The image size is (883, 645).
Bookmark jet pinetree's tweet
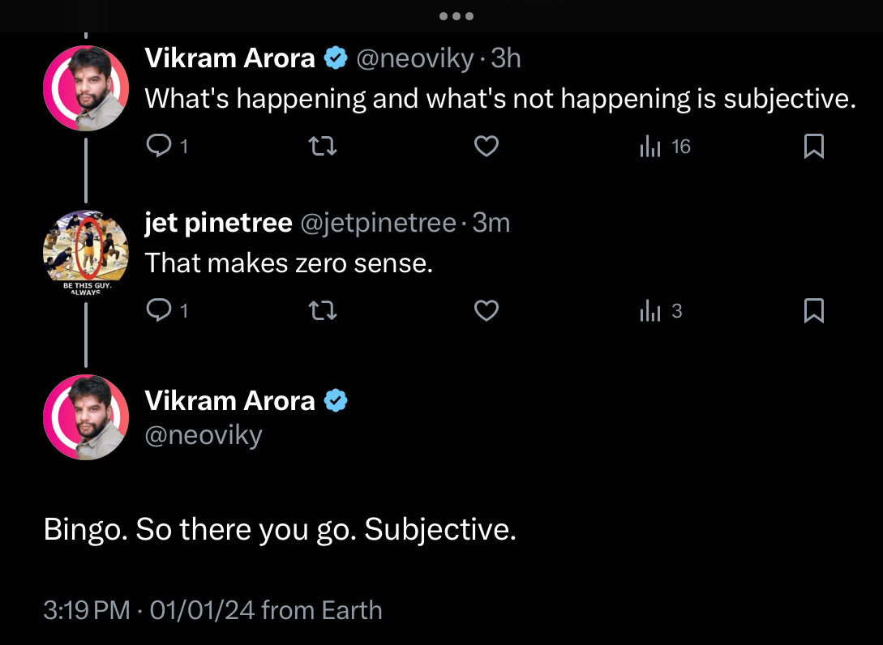(813, 310)
